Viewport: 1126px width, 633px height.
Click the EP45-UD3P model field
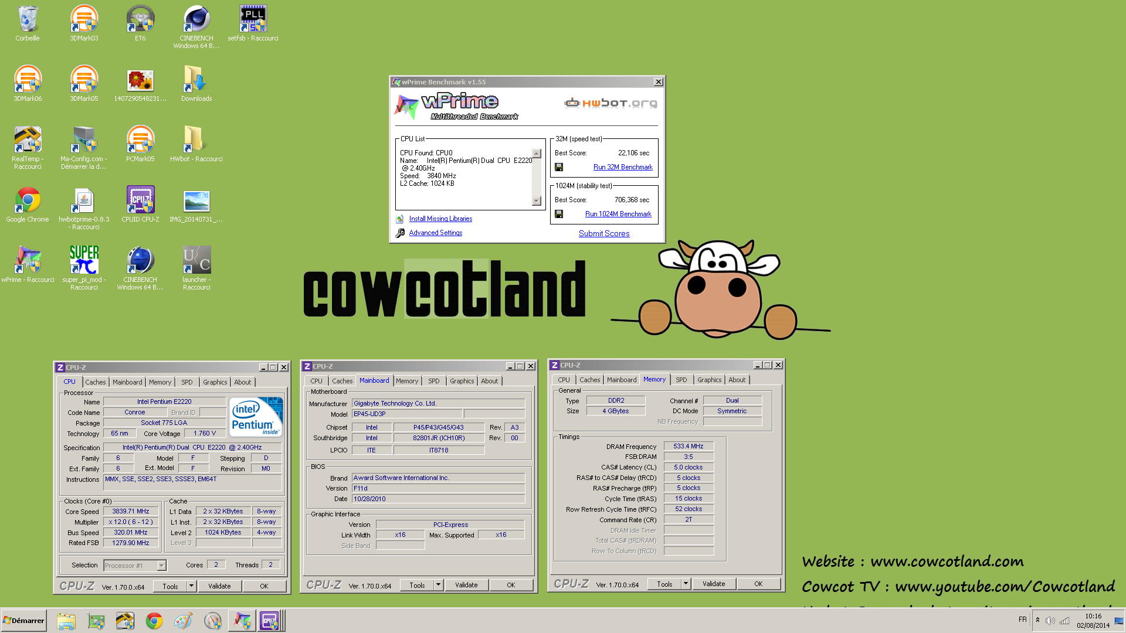407,414
